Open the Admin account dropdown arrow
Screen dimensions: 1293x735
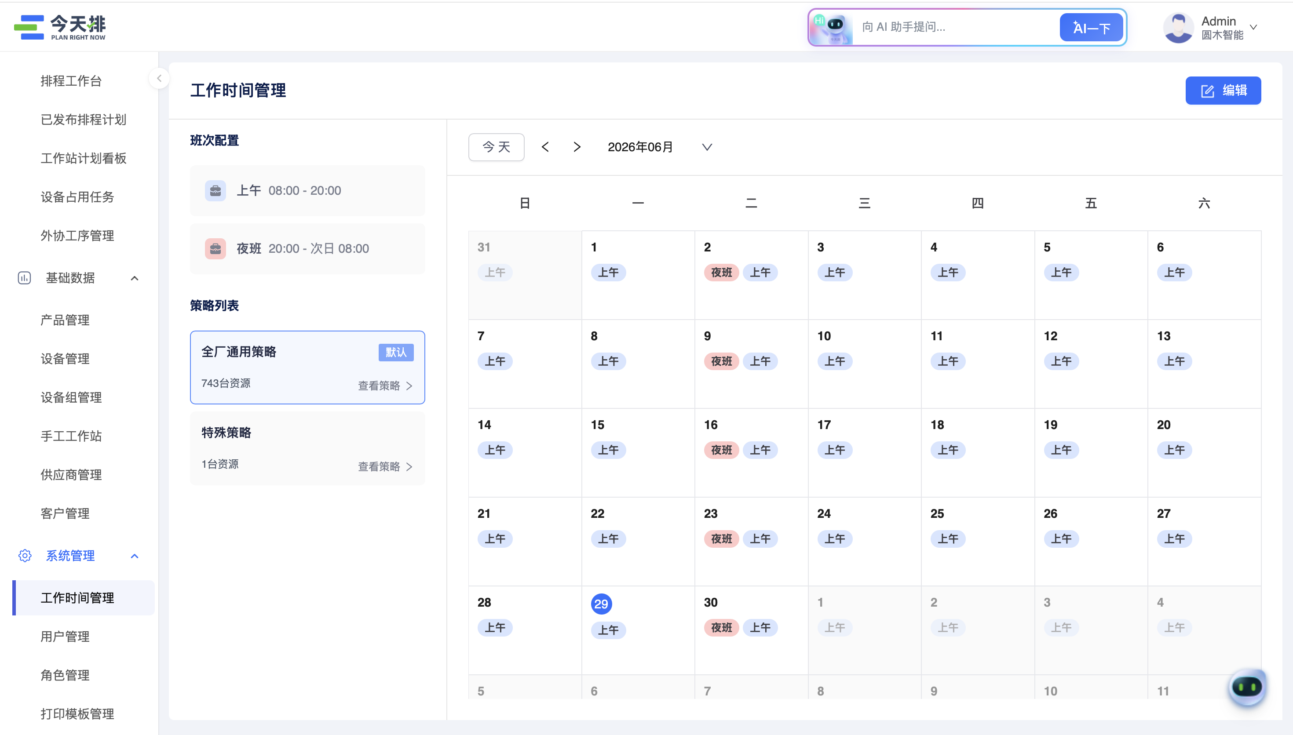point(1253,27)
